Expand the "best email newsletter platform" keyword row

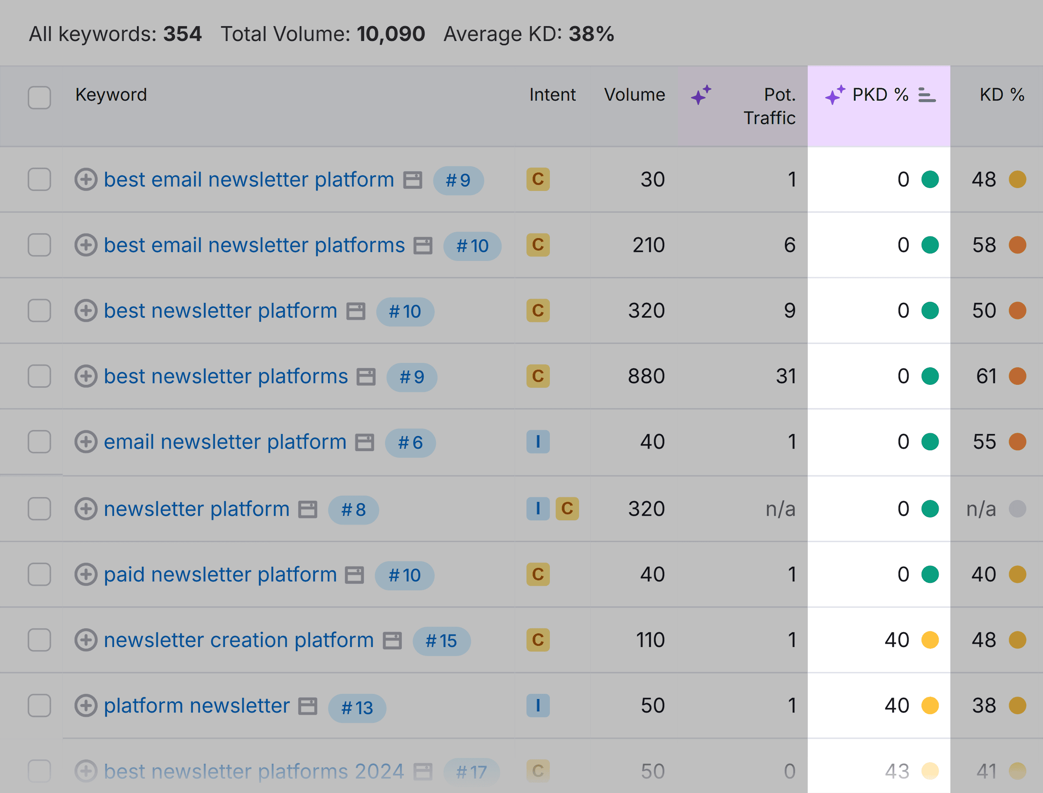pos(86,180)
